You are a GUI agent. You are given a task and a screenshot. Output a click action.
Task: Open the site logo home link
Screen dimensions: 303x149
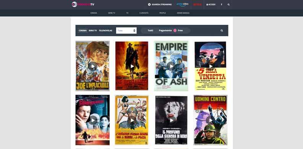coord(83,5)
